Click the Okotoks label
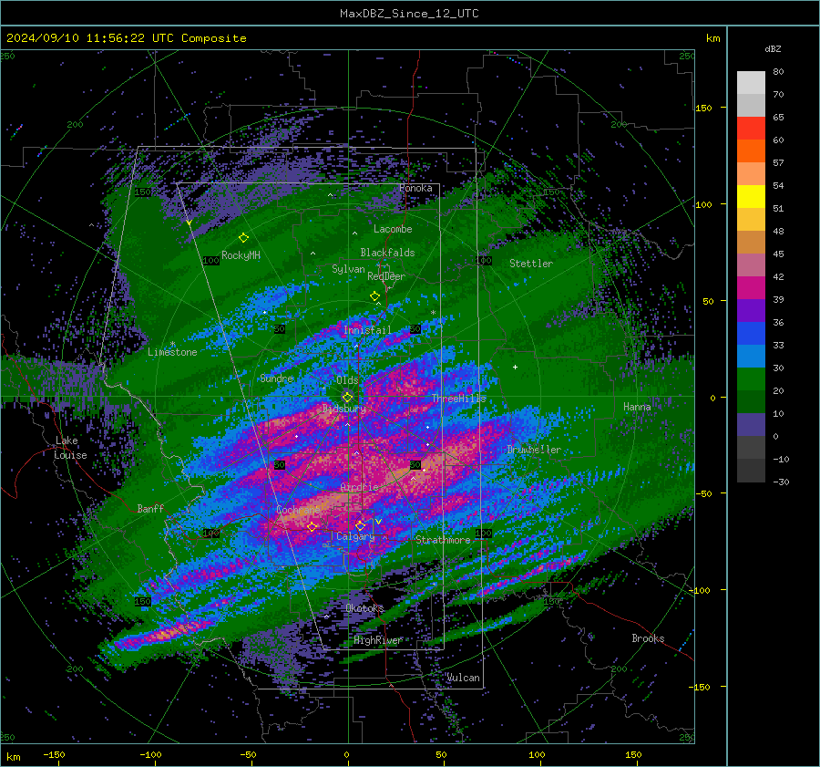The image size is (820, 767). [x=364, y=608]
